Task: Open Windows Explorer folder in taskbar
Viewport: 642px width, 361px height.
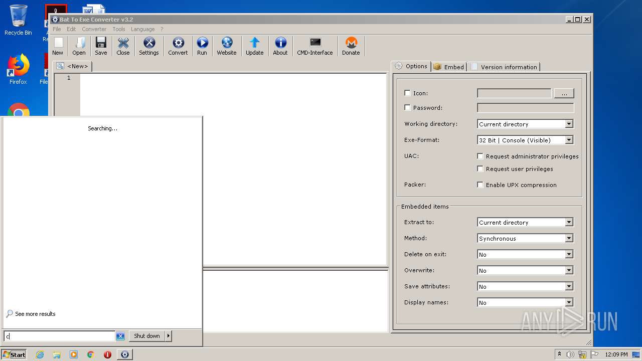Action: click(x=57, y=354)
